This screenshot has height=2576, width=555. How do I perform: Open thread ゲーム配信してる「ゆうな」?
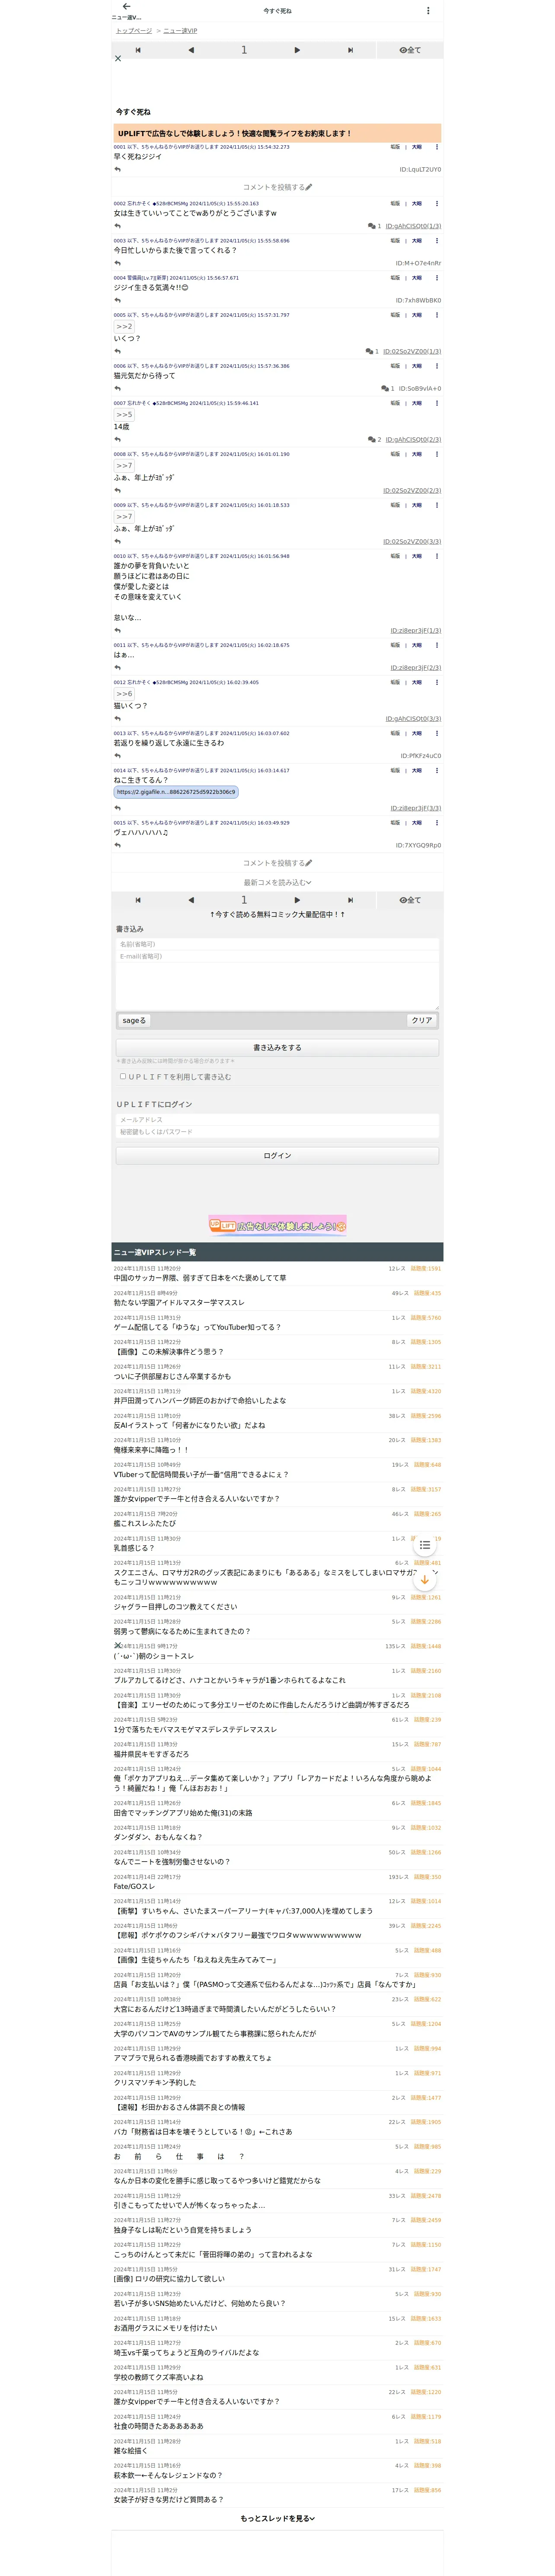[x=197, y=1327]
